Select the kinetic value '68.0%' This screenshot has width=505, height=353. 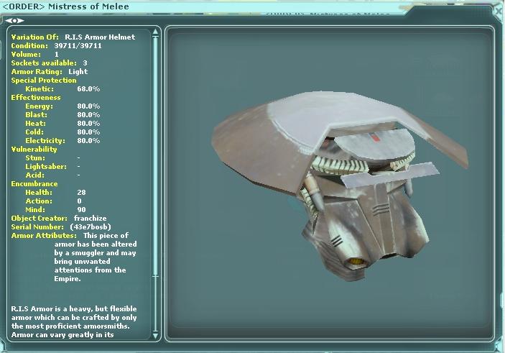(88, 89)
